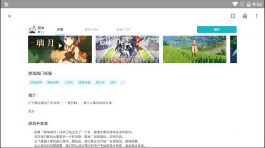Check the battery status icon
265x148 pixels.
[248, 4]
